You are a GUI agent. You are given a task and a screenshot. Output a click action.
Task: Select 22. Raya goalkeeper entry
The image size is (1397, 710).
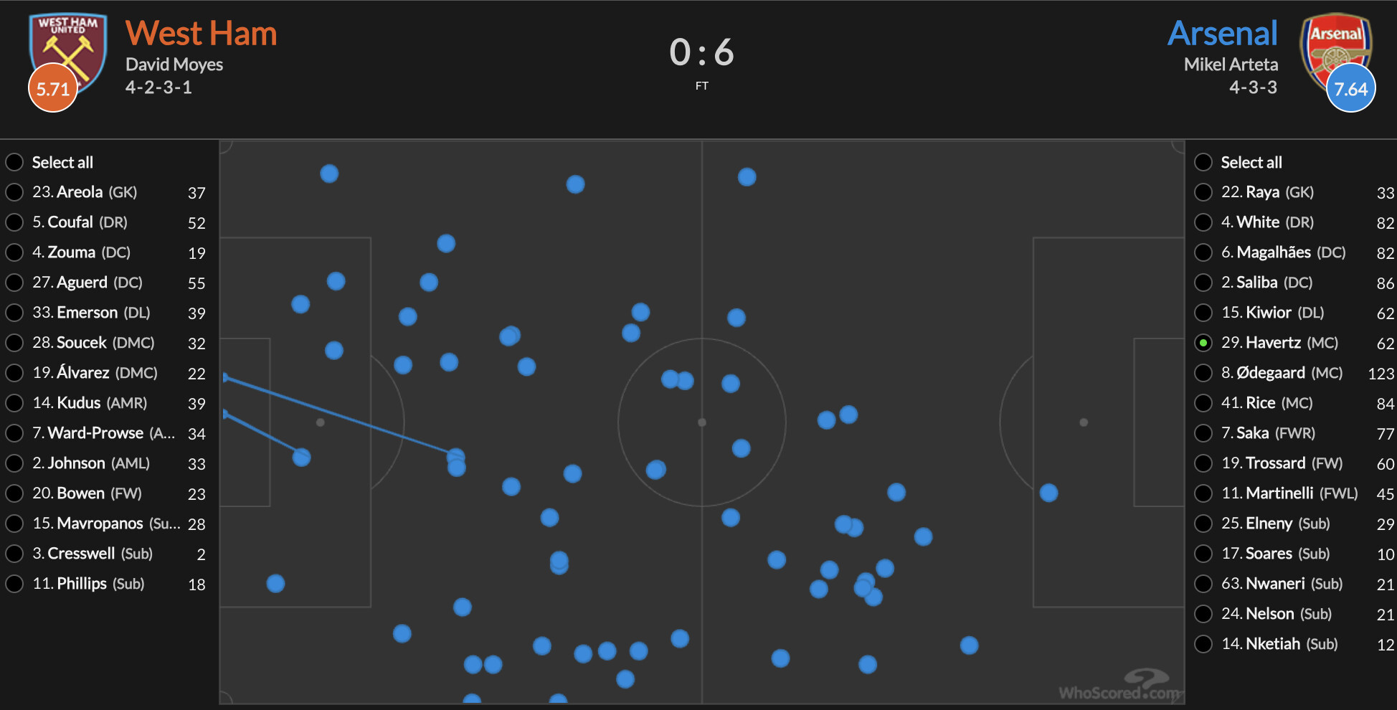[1203, 192]
